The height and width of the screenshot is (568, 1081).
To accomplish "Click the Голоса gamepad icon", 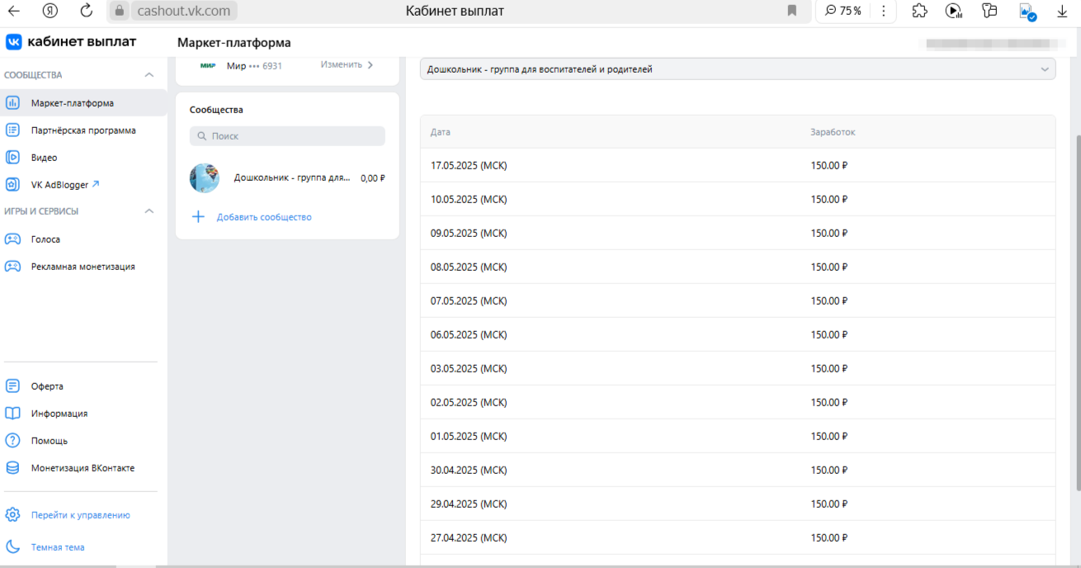I will pyautogui.click(x=12, y=239).
